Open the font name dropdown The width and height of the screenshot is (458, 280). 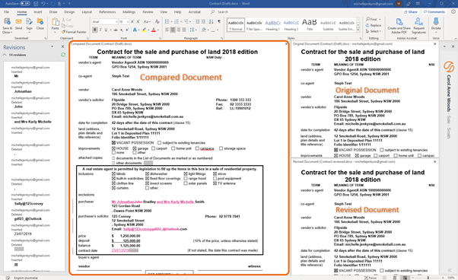click(116, 21)
